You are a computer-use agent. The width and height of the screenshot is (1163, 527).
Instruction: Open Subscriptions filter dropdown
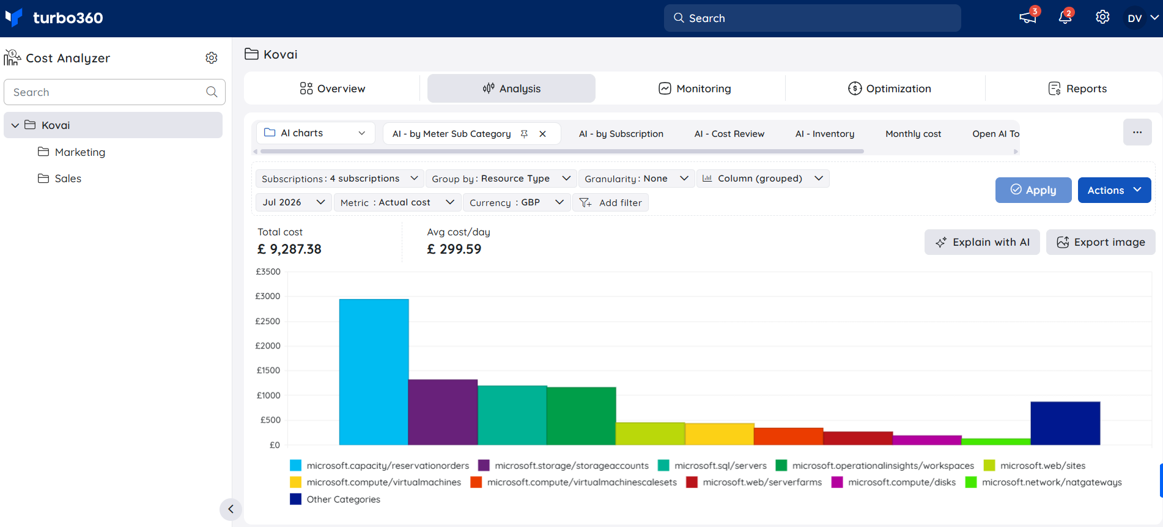click(x=339, y=179)
